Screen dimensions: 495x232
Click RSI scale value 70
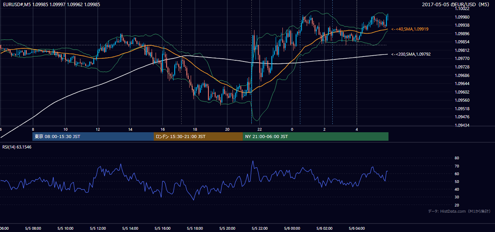coord(457,166)
